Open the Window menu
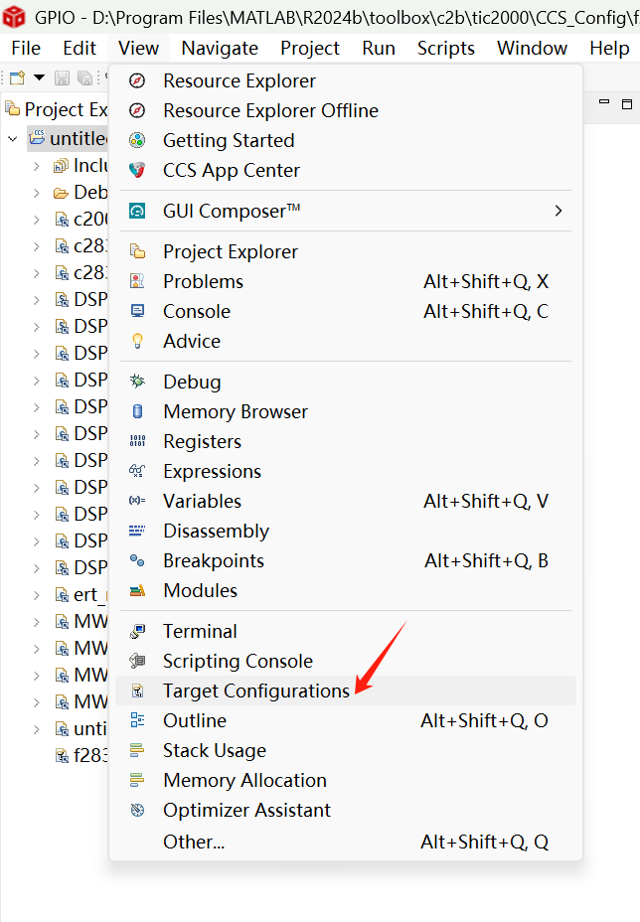Screen dimensions: 640x922 click(x=533, y=48)
